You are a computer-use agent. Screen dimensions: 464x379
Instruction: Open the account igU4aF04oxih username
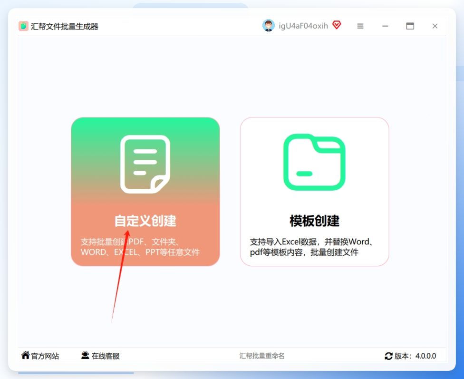(x=303, y=26)
